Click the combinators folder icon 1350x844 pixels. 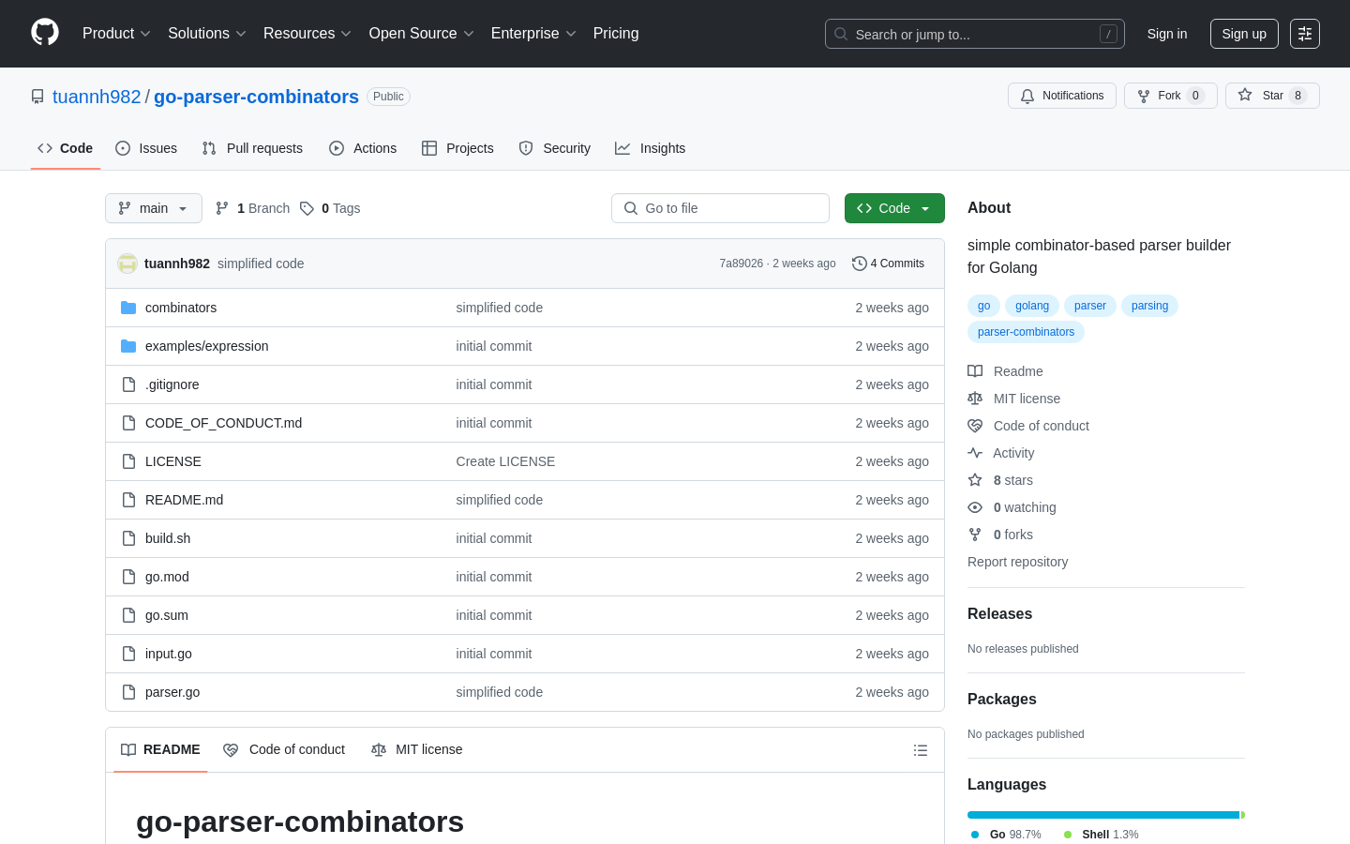(x=128, y=308)
